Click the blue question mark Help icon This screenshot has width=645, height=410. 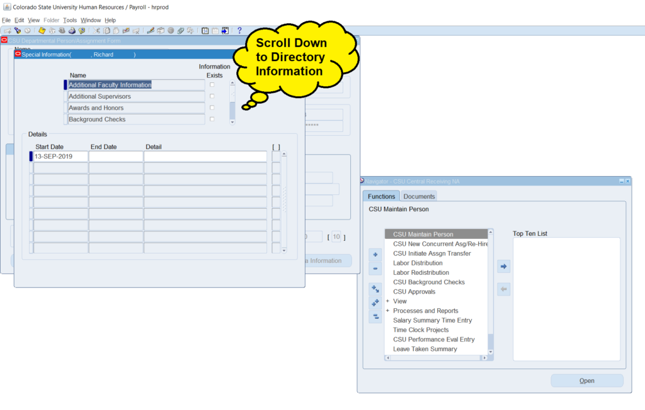coord(239,30)
